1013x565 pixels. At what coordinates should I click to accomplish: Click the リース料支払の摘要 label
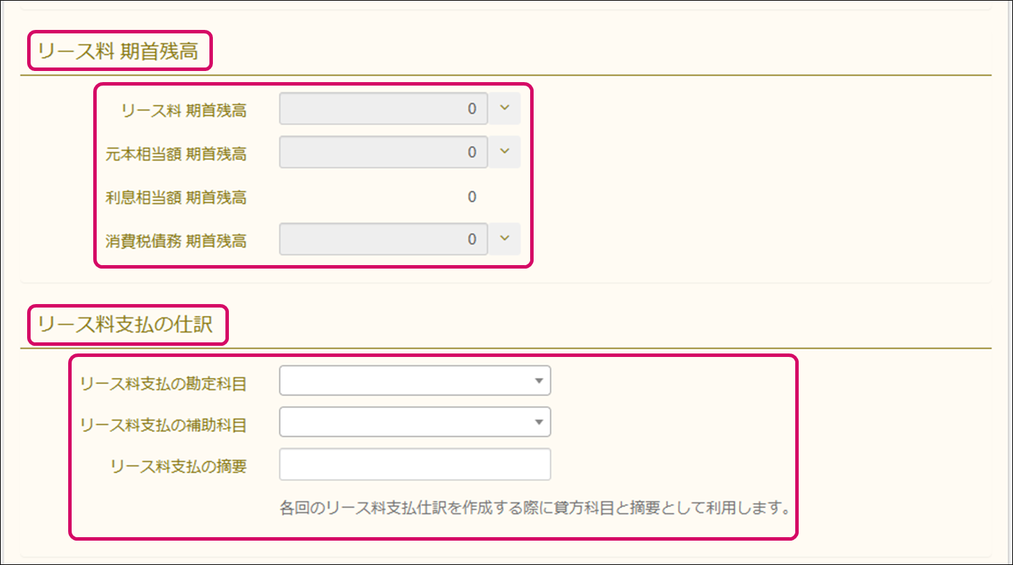point(178,465)
